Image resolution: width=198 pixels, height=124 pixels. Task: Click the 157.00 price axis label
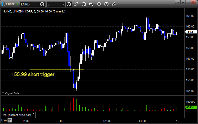pyautogui.click(x=190, y=59)
